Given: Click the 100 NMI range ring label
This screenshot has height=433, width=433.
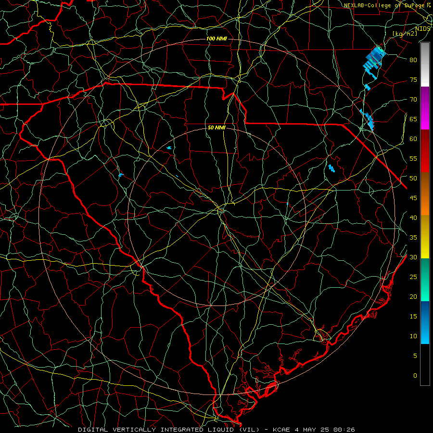Looking at the screenshot, I should 216,38.
